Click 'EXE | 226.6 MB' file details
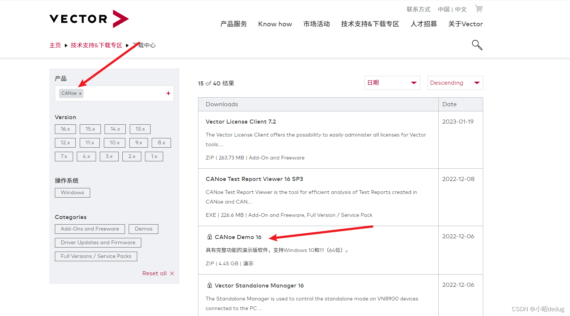This screenshot has height=316, width=570. (289, 215)
